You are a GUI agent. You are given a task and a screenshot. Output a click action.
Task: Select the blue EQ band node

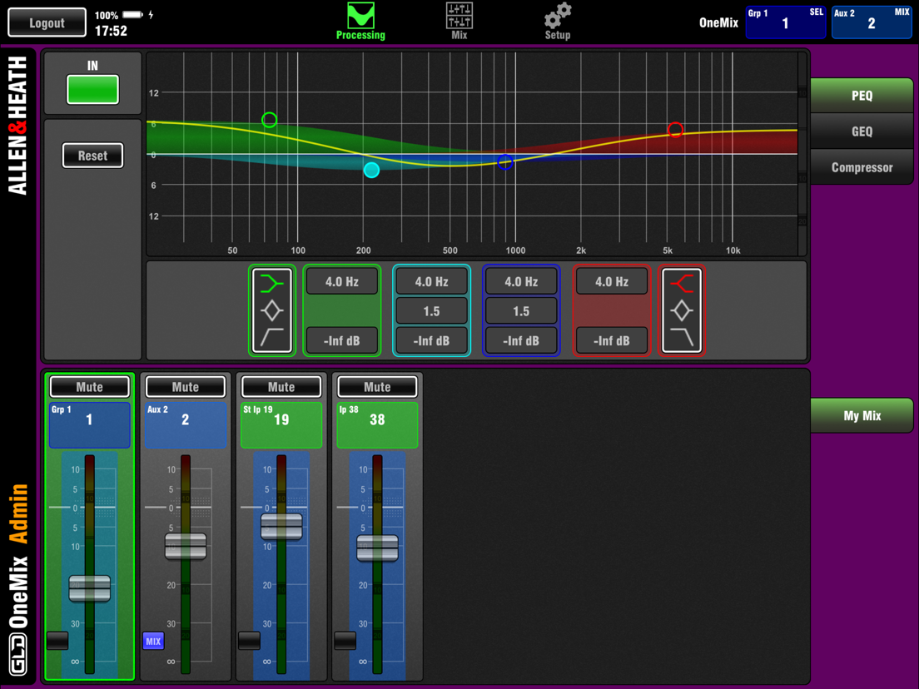point(505,162)
